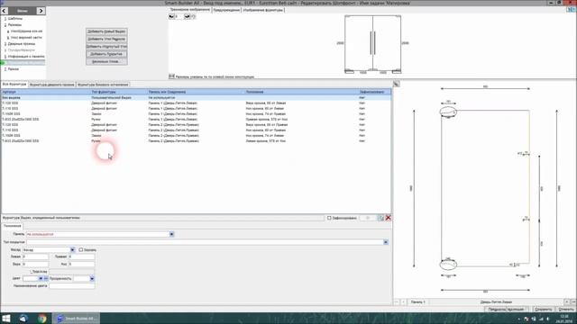The width and height of the screenshot is (577, 324).
Task: Click the double door 3D preview image
Action: tap(372, 44)
